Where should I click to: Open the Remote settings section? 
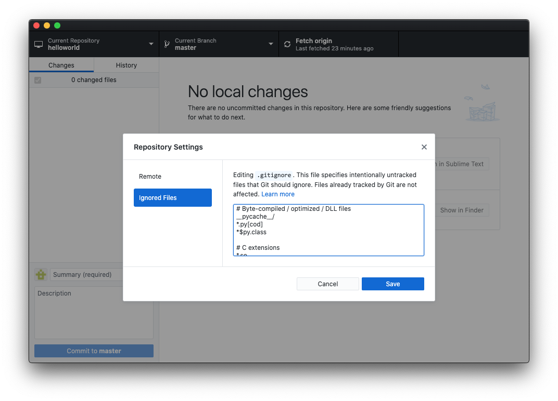pyautogui.click(x=173, y=177)
